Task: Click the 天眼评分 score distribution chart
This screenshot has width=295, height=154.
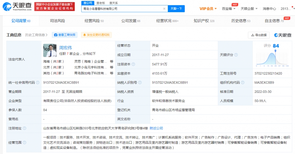Action: (x=272, y=59)
